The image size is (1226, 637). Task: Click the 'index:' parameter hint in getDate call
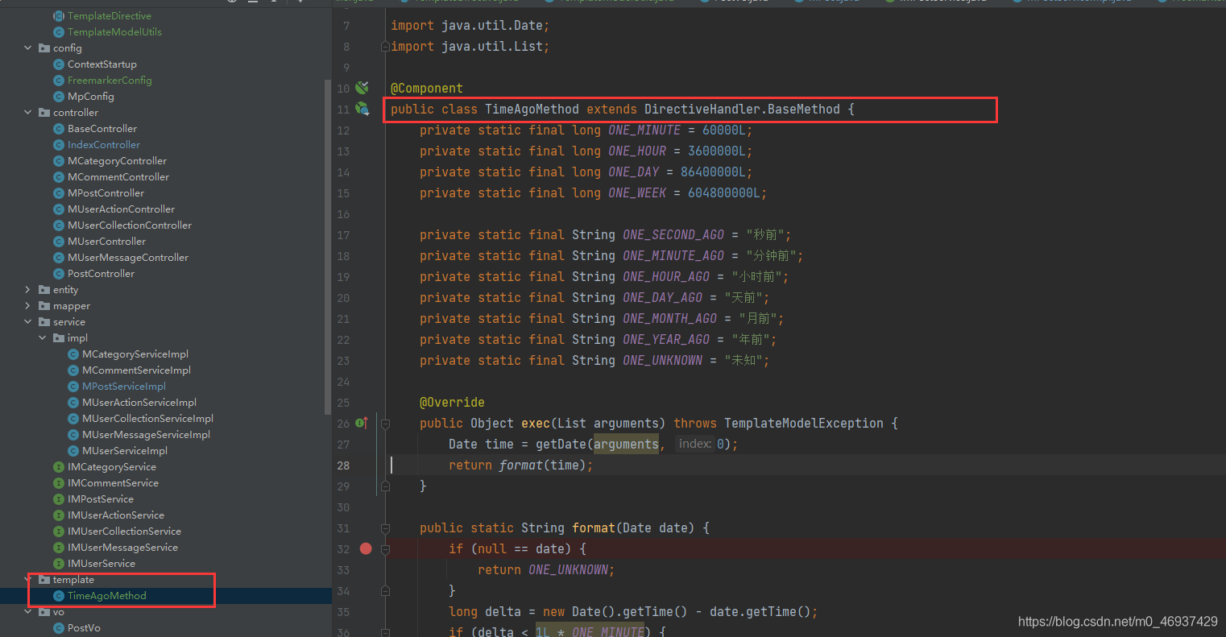click(x=695, y=444)
